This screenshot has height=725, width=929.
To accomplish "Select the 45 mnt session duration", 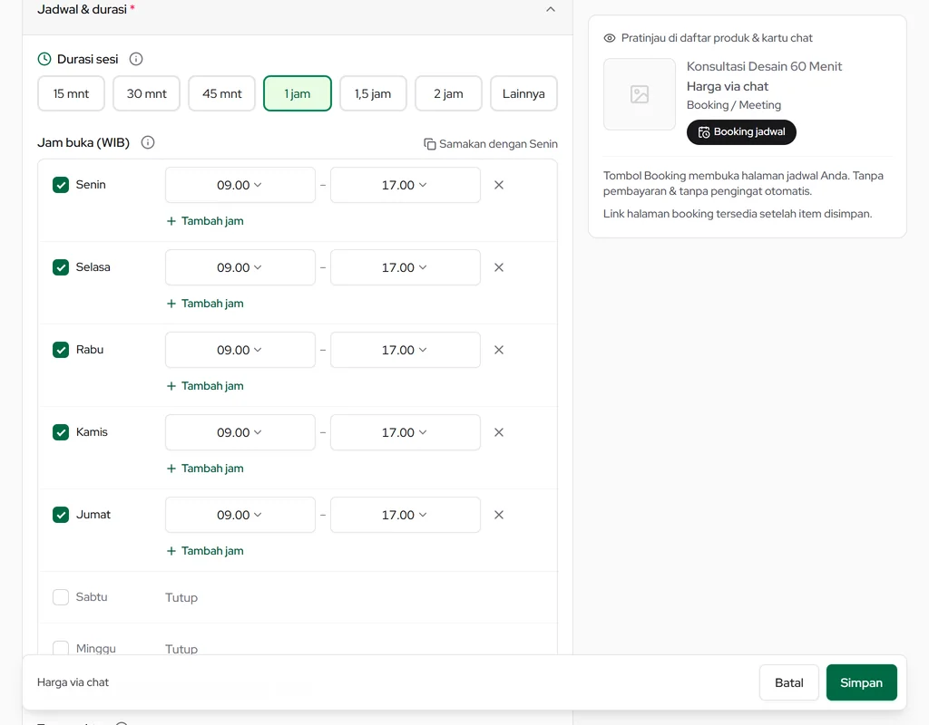I will tap(221, 93).
